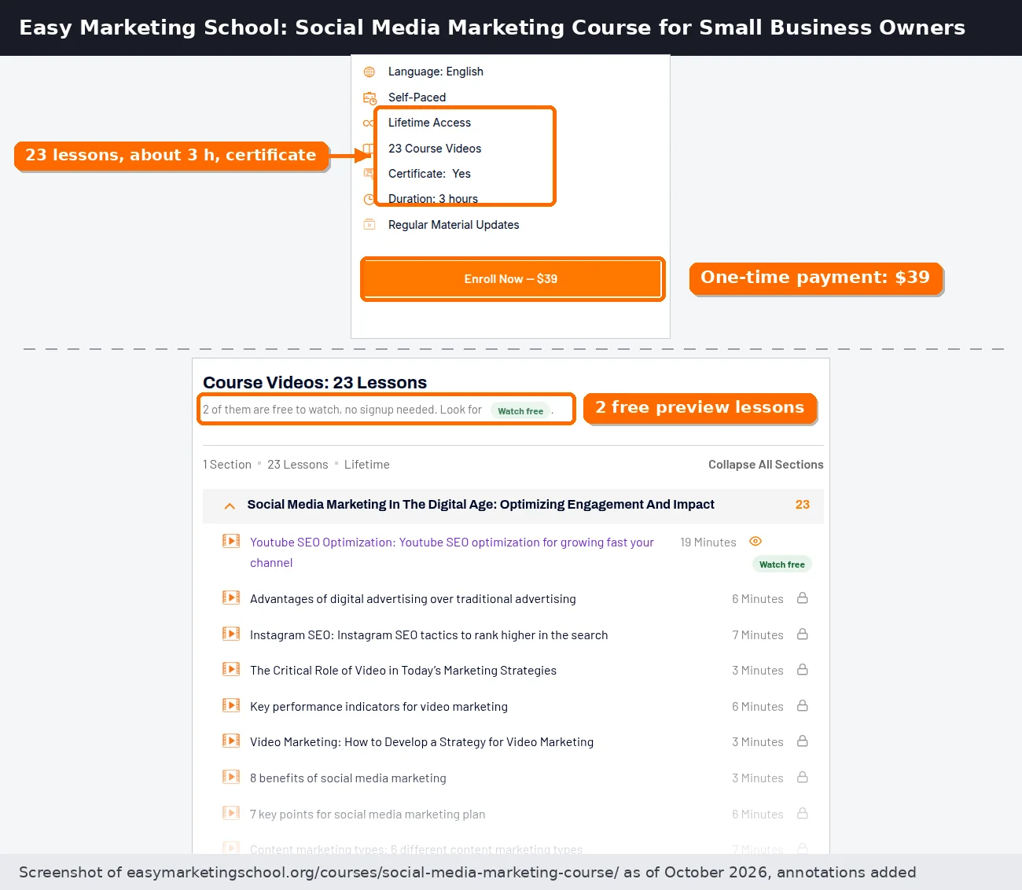Click video icon for Youtube SEO Optimization lesson
The height and width of the screenshot is (890, 1022).
coord(231,541)
